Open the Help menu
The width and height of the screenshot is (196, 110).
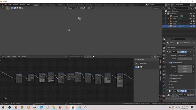tap(28, 5)
